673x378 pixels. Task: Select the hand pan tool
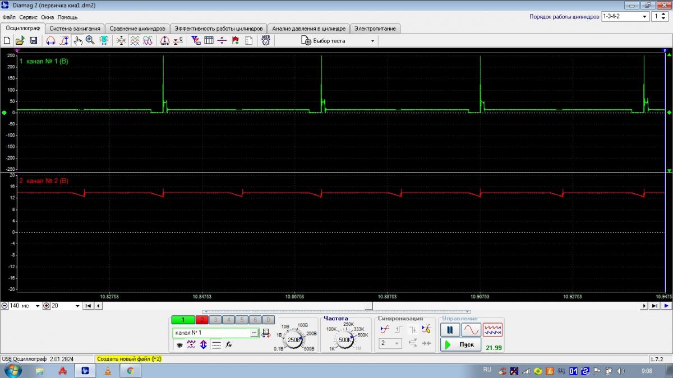point(77,40)
